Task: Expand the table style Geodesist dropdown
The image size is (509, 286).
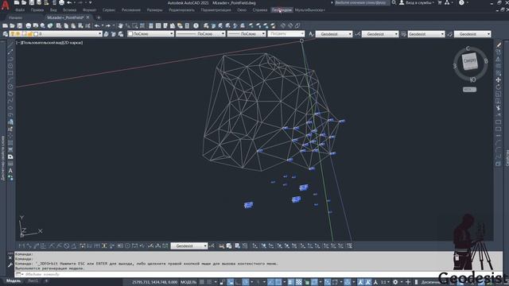Action: [442, 33]
